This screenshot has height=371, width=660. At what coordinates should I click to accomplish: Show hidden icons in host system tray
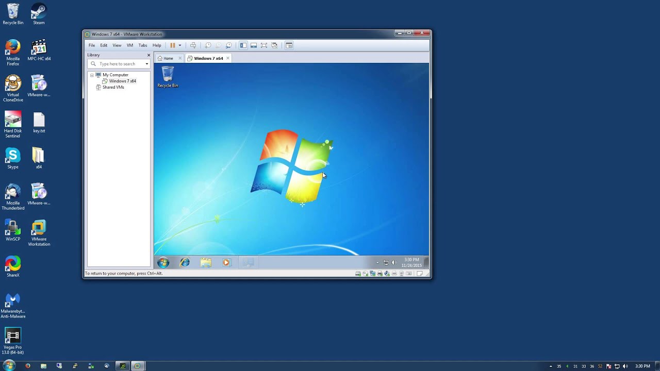551,366
